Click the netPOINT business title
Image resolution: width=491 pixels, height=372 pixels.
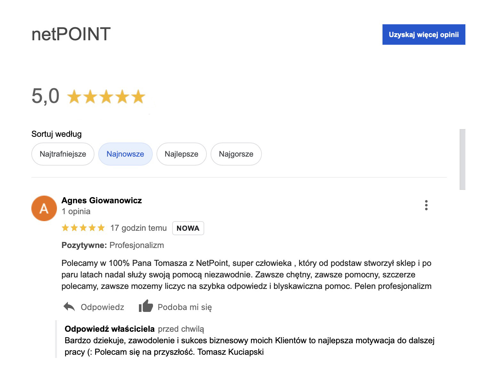[x=71, y=34]
